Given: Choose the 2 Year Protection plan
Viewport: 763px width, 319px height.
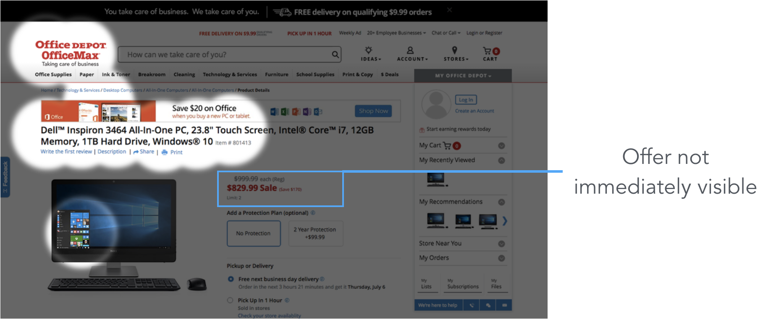Looking at the screenshot, I should pyautogui.click(x=315, y=233).
